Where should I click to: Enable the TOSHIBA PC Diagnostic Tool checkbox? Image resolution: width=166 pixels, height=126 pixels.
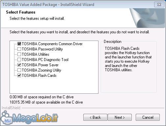point(19,60)
